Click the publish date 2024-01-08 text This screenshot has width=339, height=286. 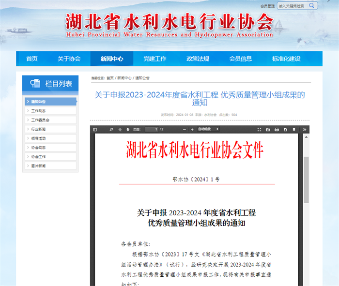[x=185, y=115]
